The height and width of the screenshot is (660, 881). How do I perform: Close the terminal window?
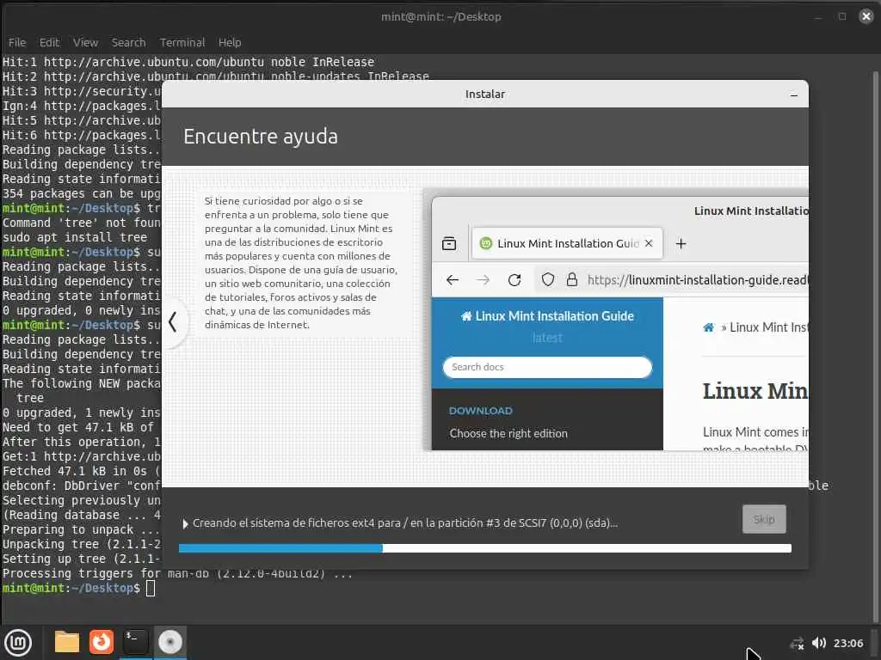pos(866,16)
